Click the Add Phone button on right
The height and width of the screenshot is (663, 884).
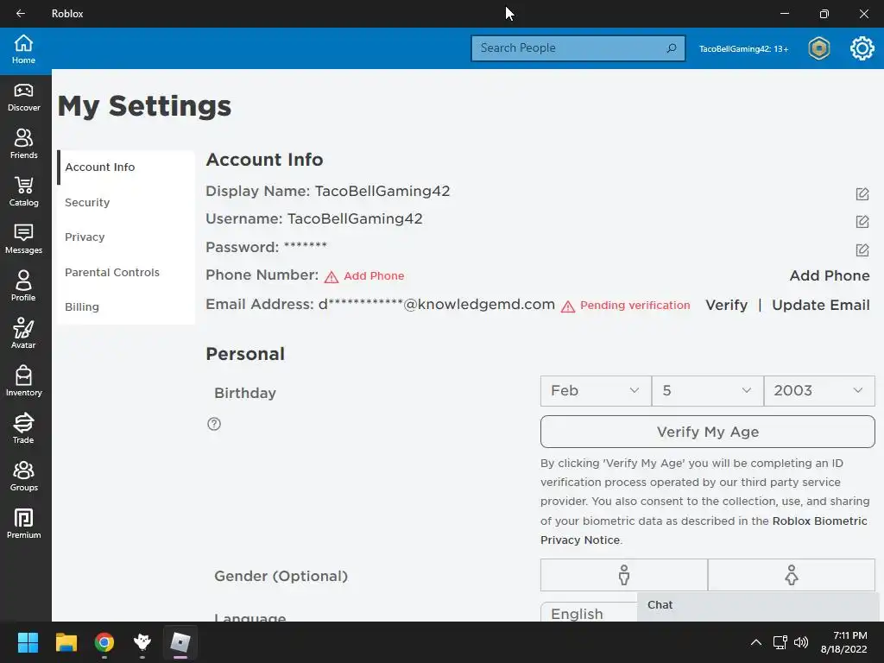point(830,275)
